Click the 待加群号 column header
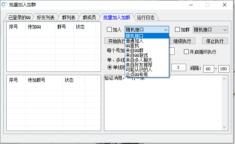The image size is (235, 144). click(44, 80)
